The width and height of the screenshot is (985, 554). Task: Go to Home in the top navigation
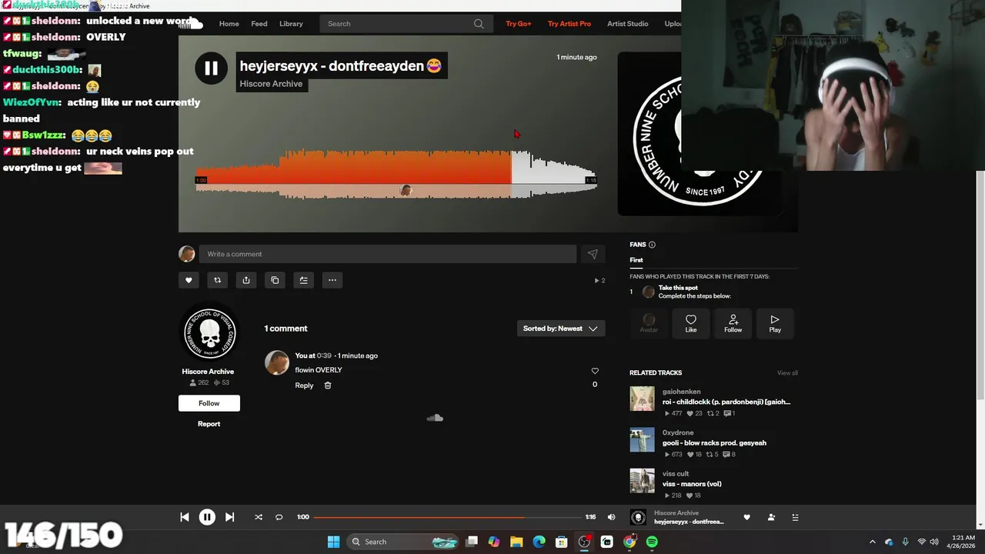229,24
